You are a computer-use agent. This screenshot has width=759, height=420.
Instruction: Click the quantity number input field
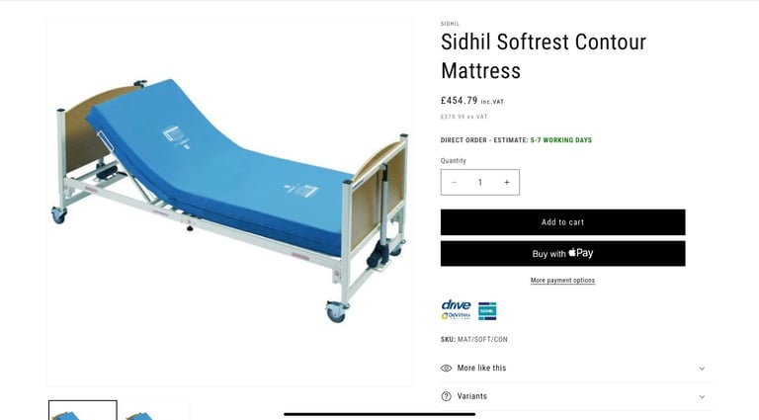coord(480,183)
